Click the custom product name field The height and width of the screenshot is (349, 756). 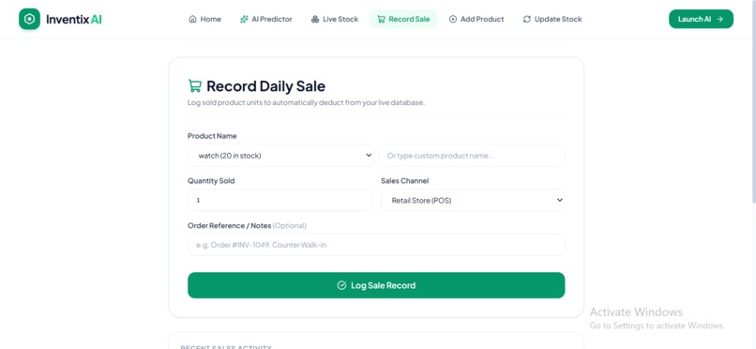coord(472,155)
